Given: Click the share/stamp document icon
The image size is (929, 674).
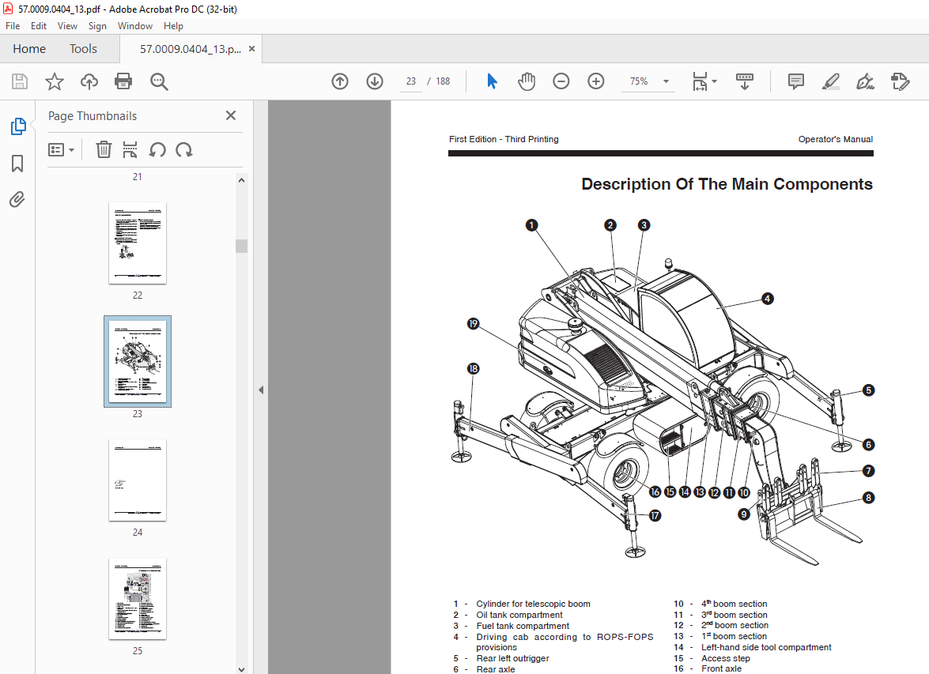Looking at the screenshot, I should click(x=900, y=81).
